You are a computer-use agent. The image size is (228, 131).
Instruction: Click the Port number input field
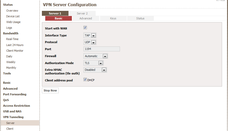point(102,49)
